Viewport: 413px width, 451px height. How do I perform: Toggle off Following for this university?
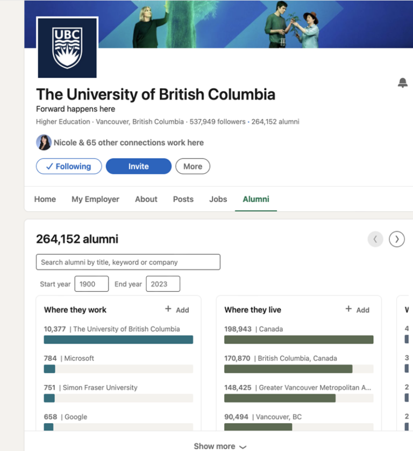pos(68,166)
